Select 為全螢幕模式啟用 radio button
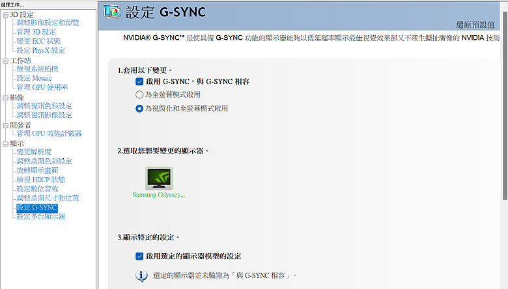 pos(139,94)
